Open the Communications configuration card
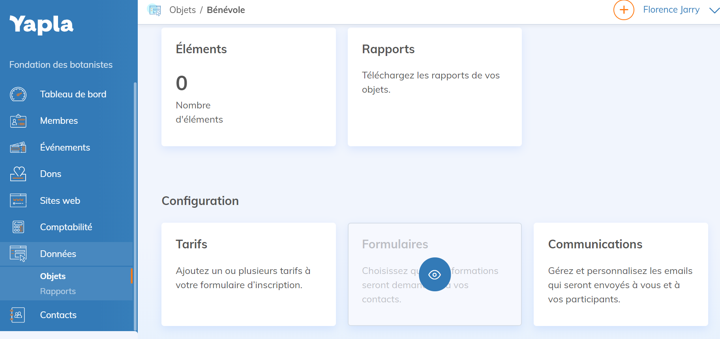 coord(621,274)
